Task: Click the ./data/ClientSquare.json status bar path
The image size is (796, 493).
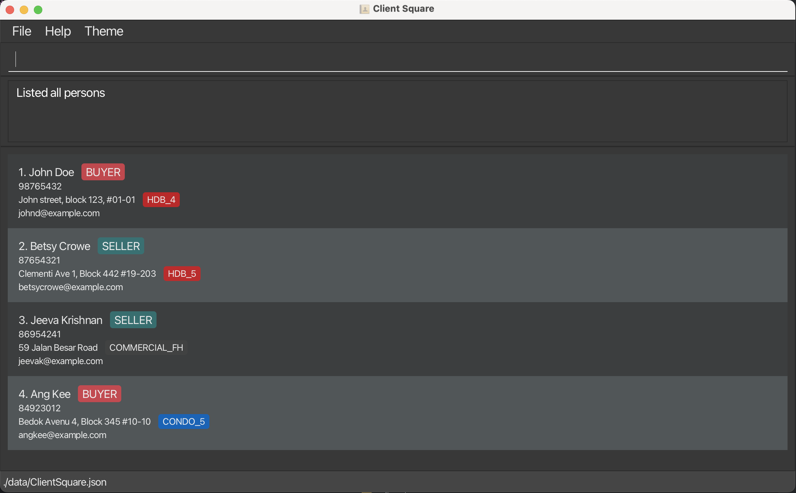Action: tap(55, 482)
